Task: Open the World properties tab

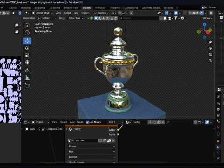Action: 218,127
